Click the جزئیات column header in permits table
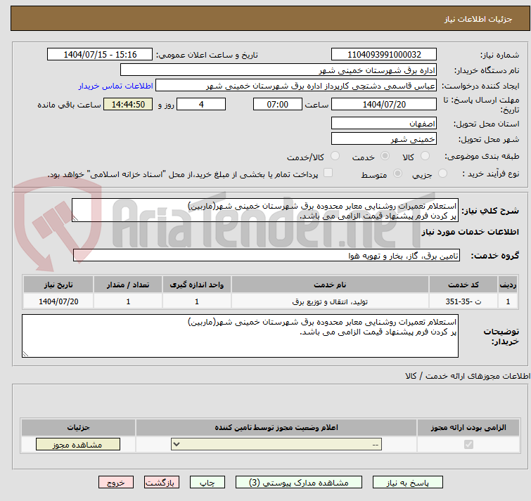The width and height of the screenshot is (531, 501). [78, 428]
